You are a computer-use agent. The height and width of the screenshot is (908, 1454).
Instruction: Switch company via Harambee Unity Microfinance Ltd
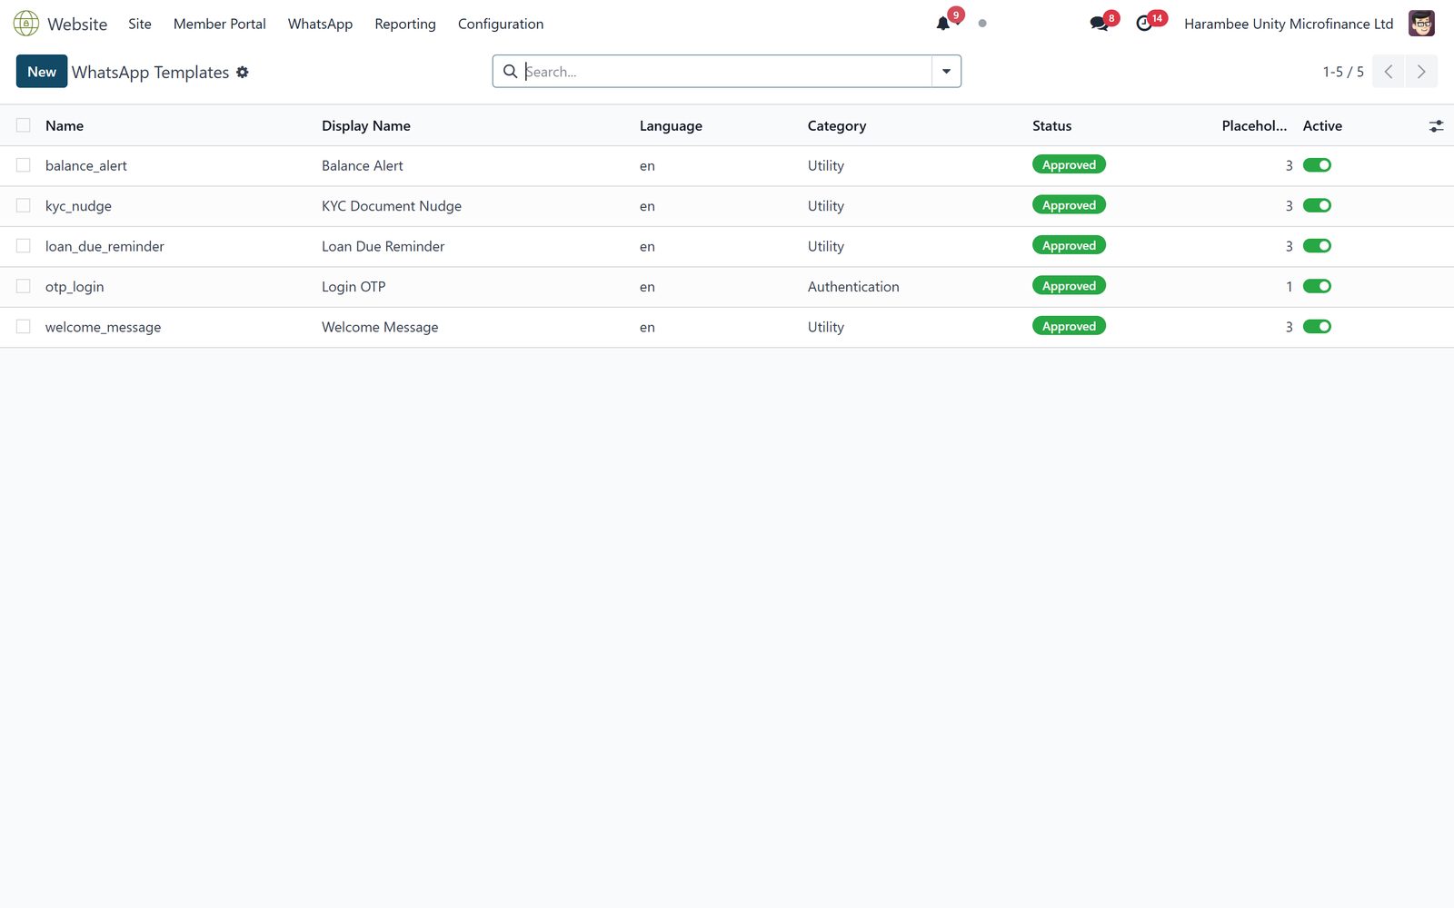[x=1289, y=24]
